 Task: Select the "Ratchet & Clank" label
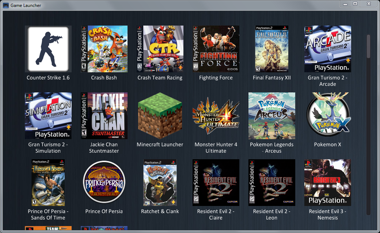(x=160, y=211)
